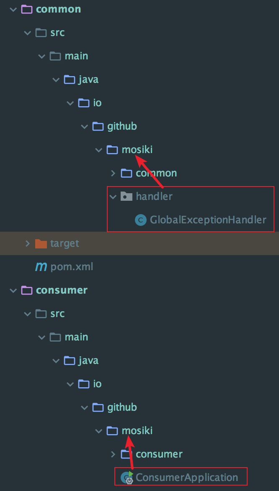This screenshot has height=491, width=279.
Task: Click the common module folder icon at top
Action: click(27, 9)
